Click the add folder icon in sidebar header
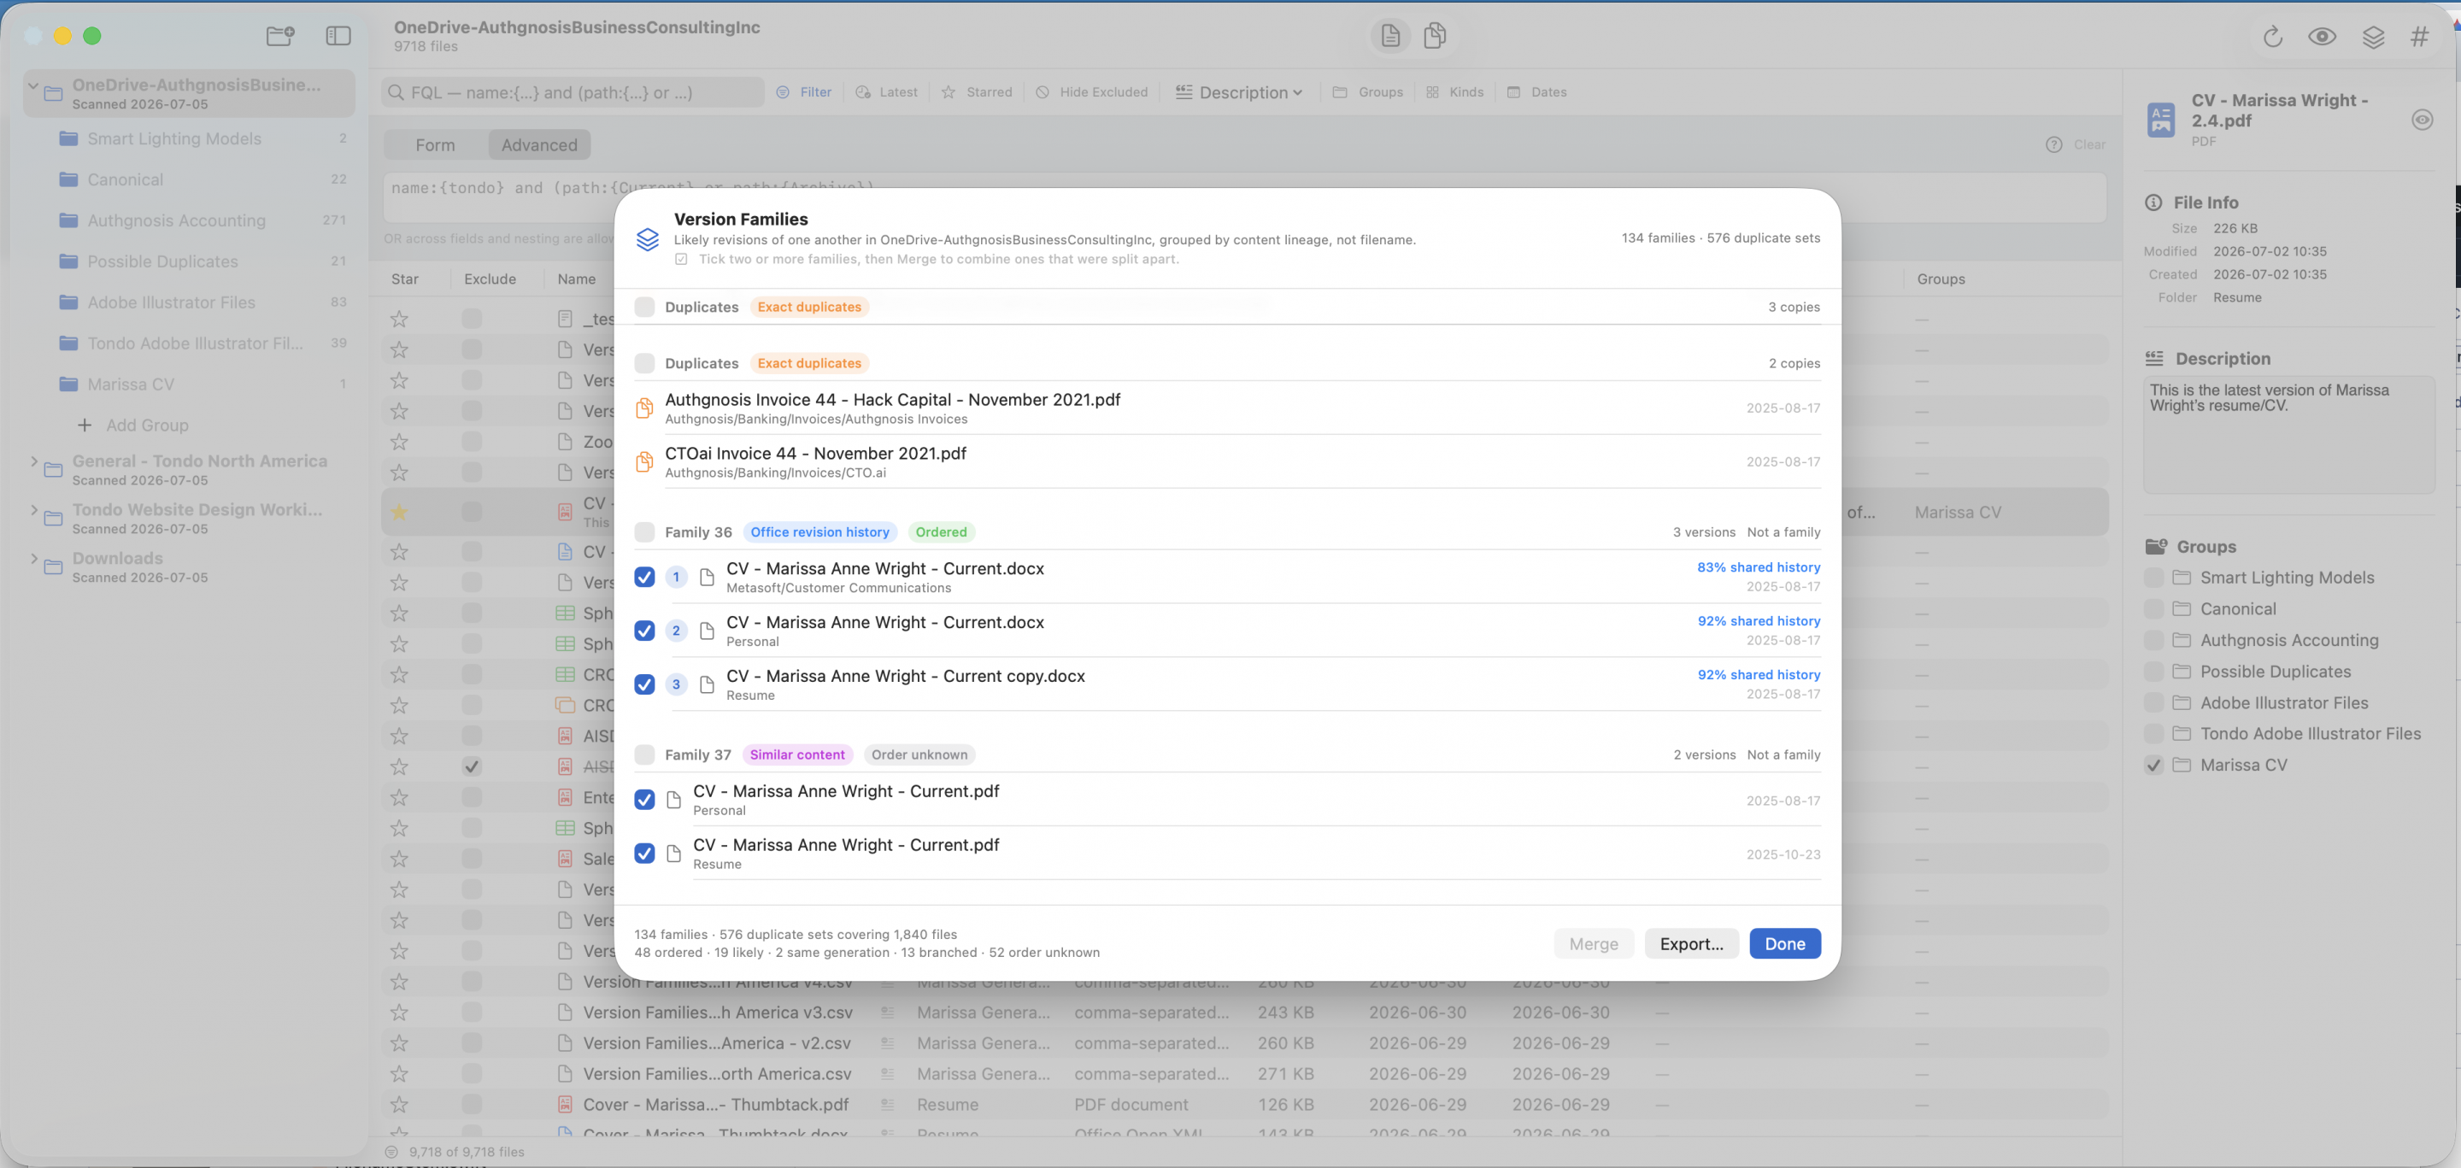Image resolution: width=2461 pixels, height=1168 pixels. (280, 36)
